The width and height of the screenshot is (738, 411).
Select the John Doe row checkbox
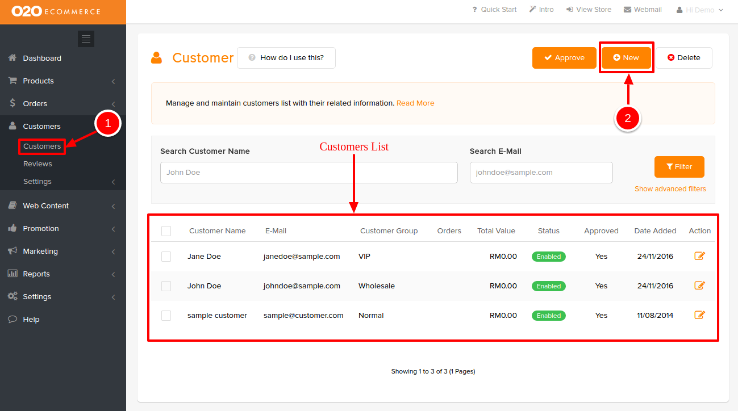[x=166, y=286]
